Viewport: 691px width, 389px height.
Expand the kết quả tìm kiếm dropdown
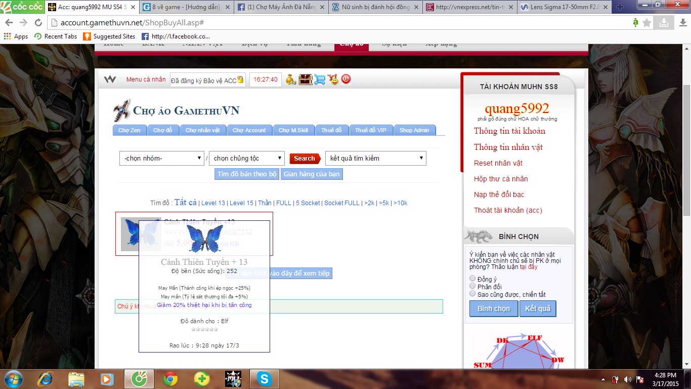376,158
